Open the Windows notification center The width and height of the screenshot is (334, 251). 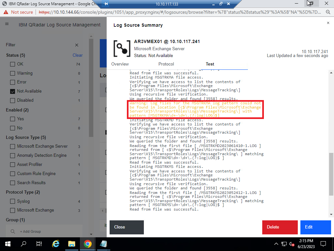pos(323,244)
